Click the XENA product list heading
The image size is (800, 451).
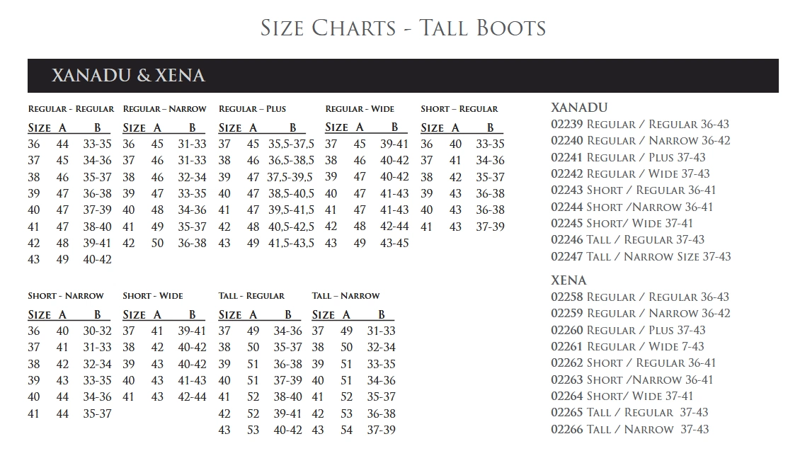point(569,280)
